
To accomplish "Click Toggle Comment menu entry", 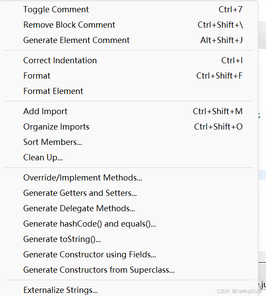I will (x=56, y=9).
